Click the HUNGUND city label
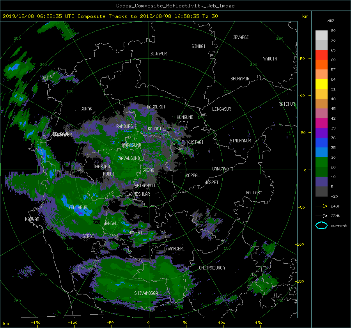Viewport: 351px width, 328px height. coord(185,117)
